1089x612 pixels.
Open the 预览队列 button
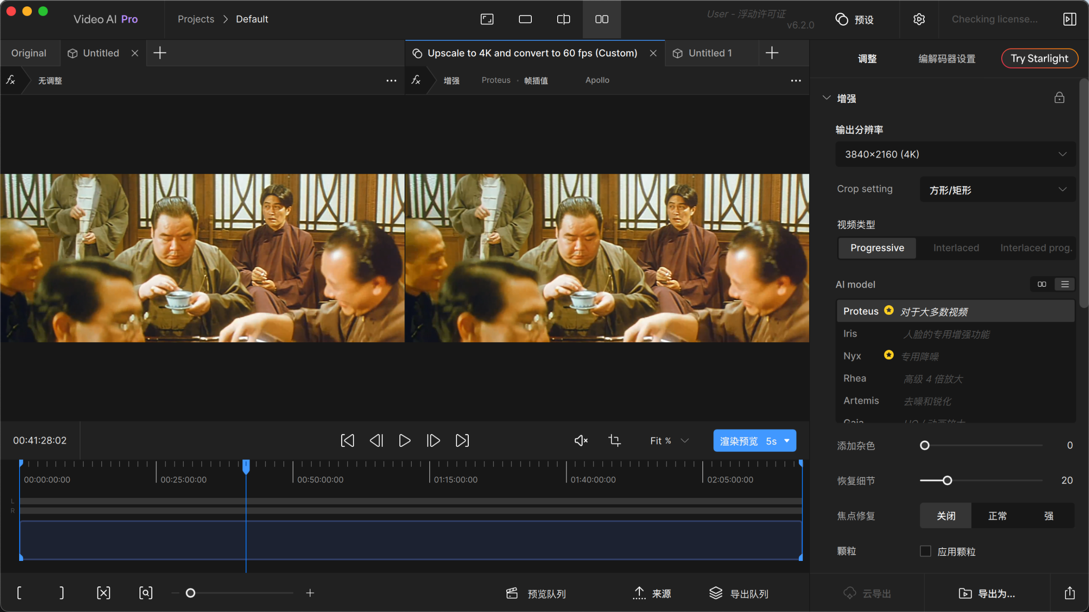tap(536, 593)
